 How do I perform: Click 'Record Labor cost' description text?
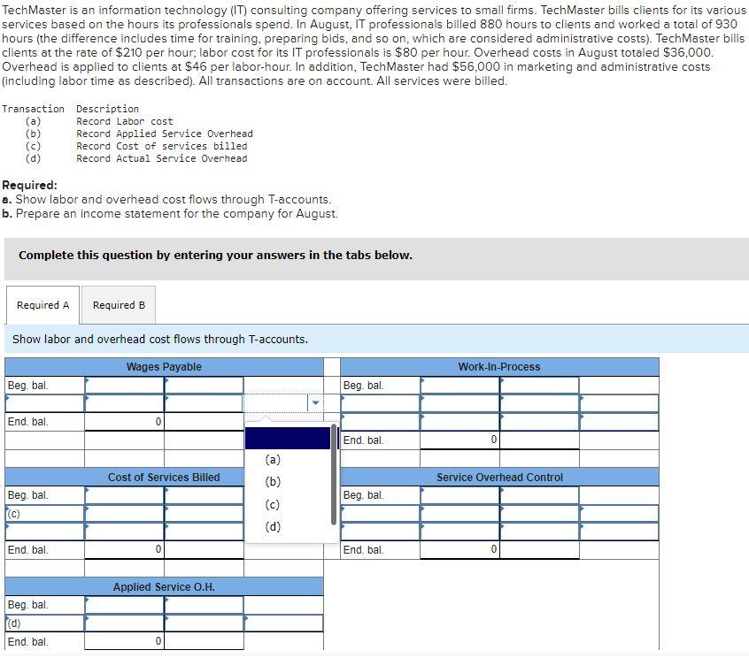(x=125, y=121)
